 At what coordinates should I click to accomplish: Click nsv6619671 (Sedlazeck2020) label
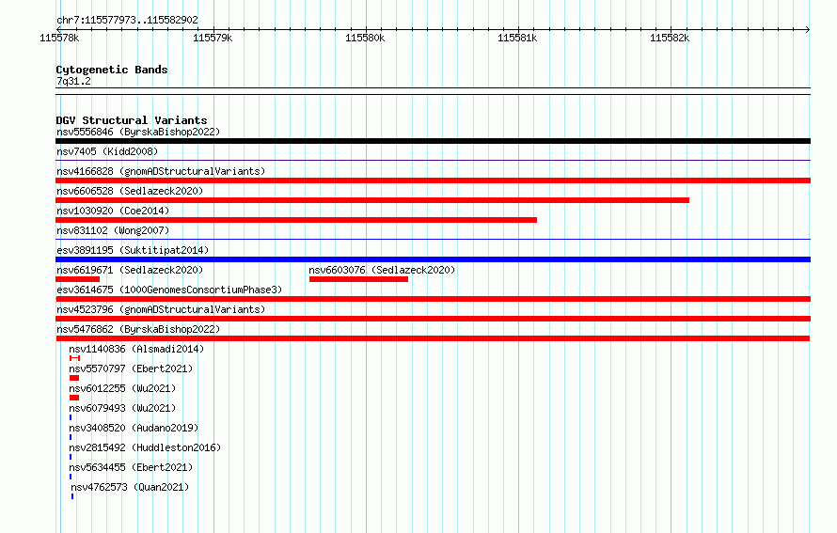pyautogui.click(x=130, y=270)
